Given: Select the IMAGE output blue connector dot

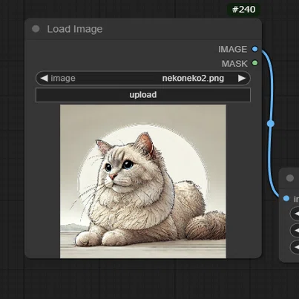Looking at the screenshot, I should pos(254,49).
